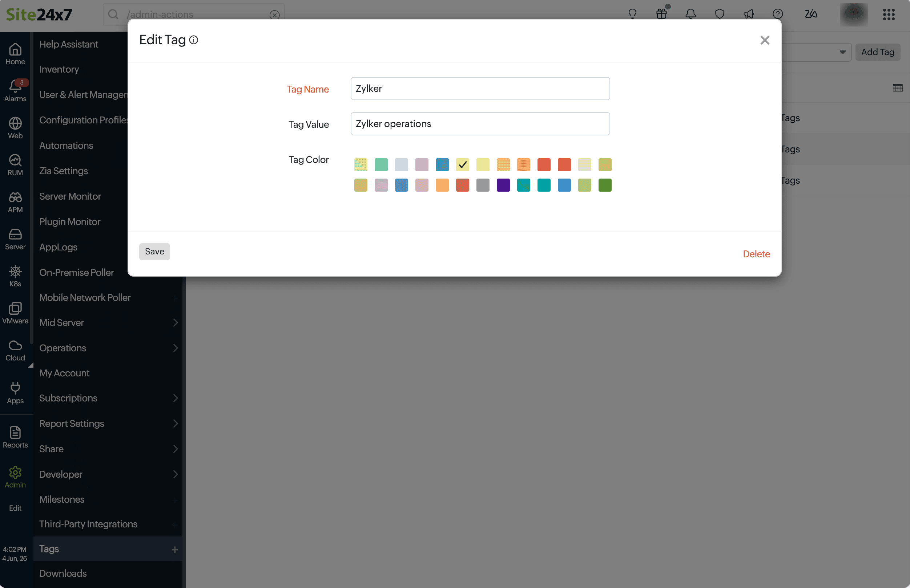Delete this tag
This screenshot has width=910, height=588.
(x=756, y=254)
